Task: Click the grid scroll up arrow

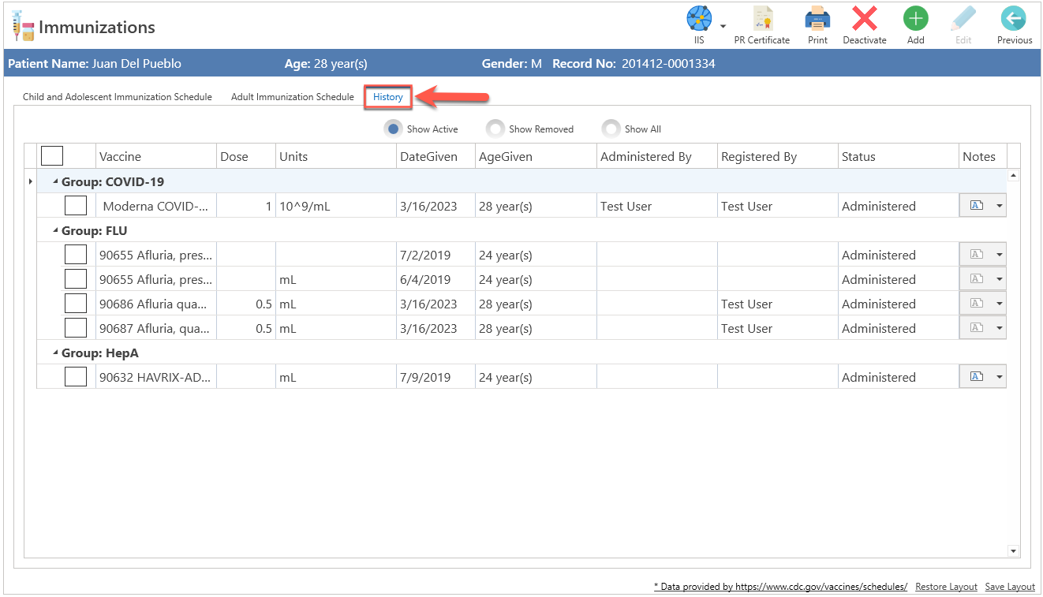Action: click(x=1014, y=175)
